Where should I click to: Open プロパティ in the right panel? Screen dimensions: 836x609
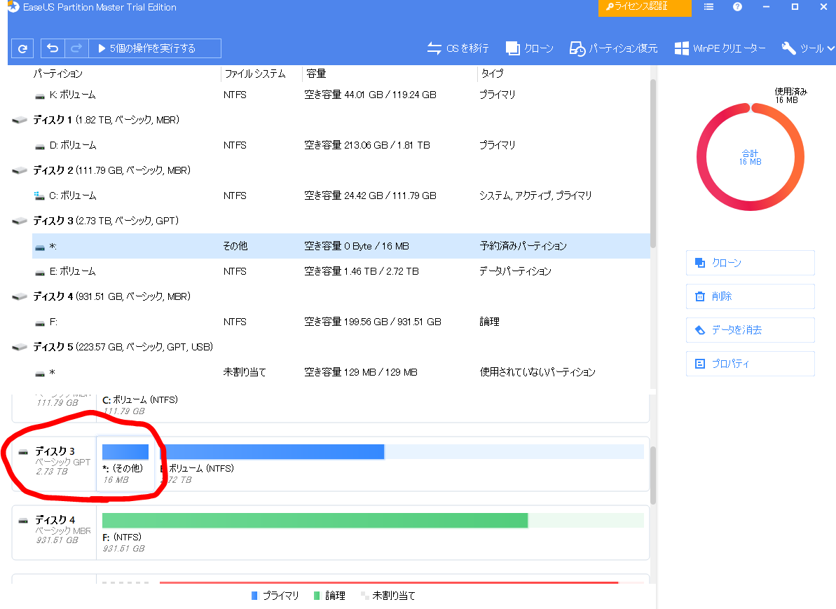pos(750,364)
